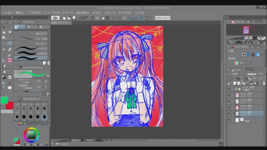Select the Hand move tool

4,32
